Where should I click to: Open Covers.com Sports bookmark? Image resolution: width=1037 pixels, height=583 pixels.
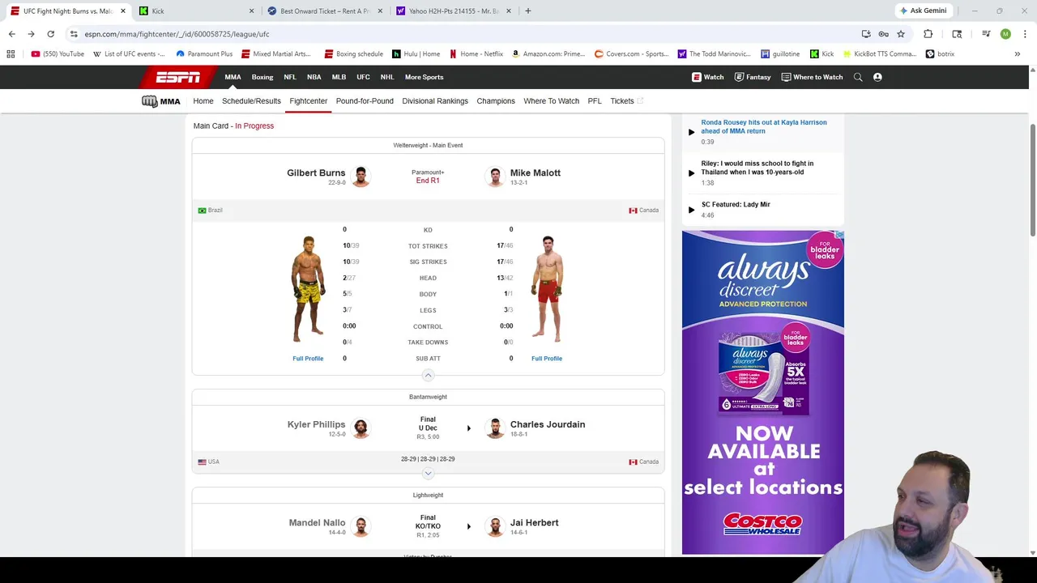coord(631,54)
